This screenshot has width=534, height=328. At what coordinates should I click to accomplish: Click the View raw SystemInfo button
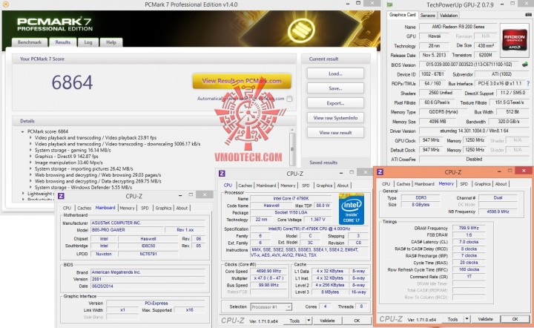pos(335,118)
